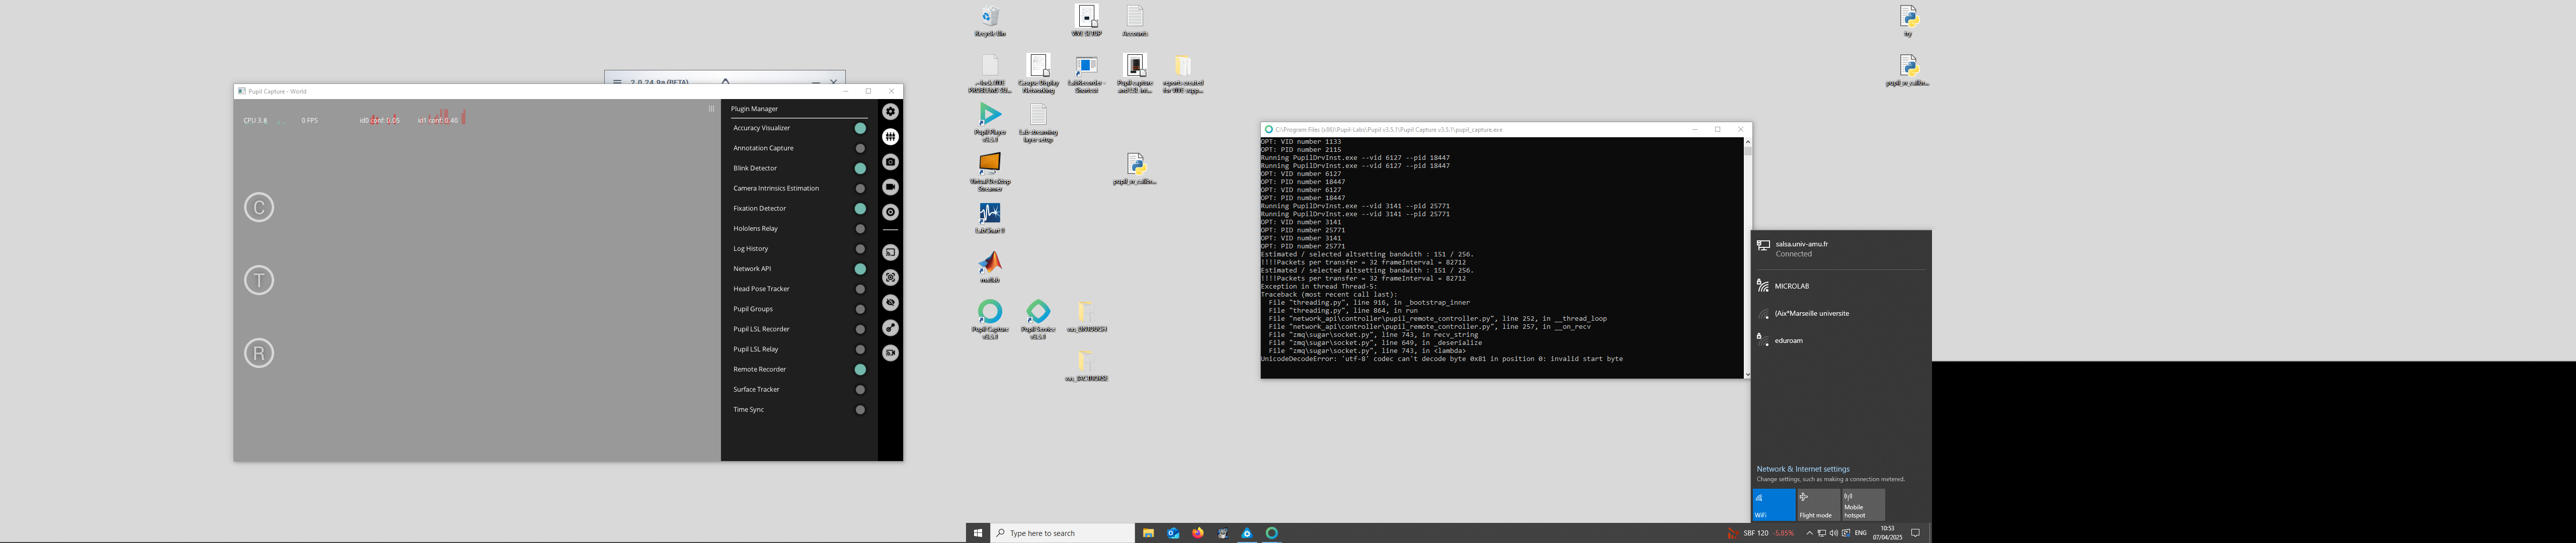Click the round T validation button
The width and height of the screenshot is (2576, 543).
(x=259, y=280)
